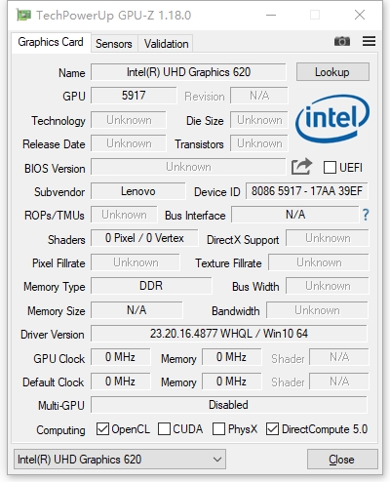Click the Intel vendor logo
Image resolution: width=390 pixels, height=482 pixels.
332,119
